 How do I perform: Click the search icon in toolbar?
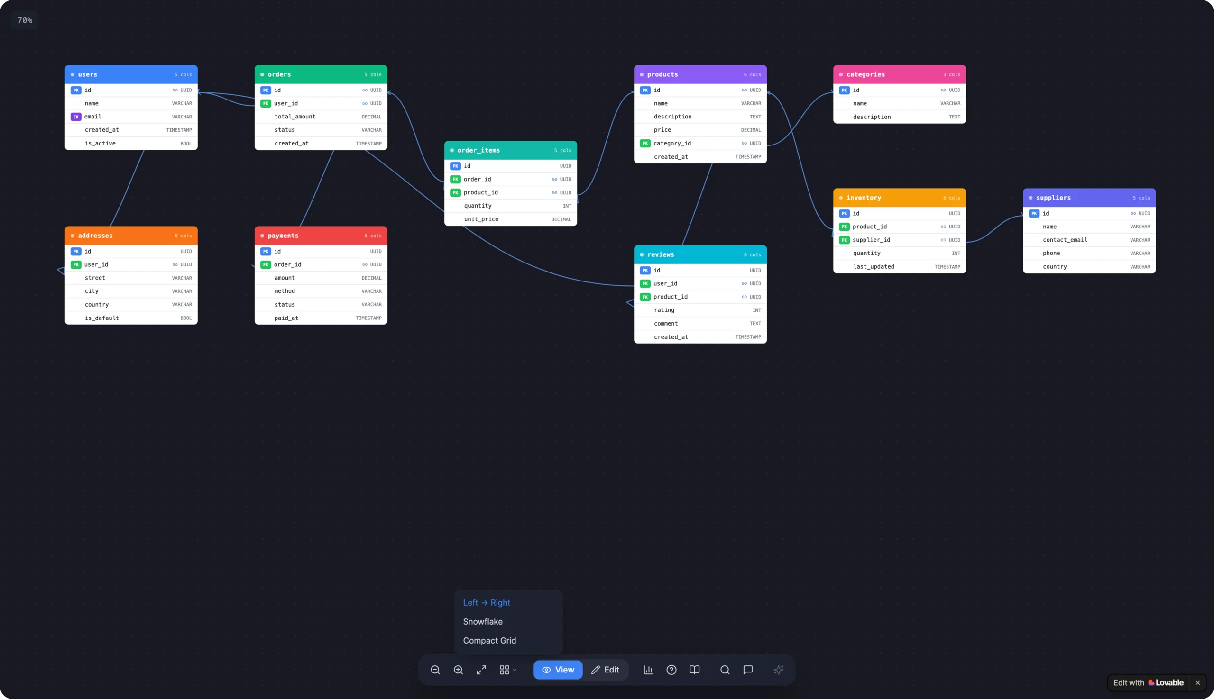coord(725,670)
